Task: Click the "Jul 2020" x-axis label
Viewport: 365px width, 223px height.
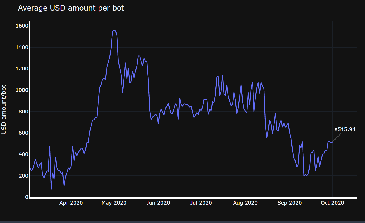Action: pyautogui.click(x=201, y=203)
